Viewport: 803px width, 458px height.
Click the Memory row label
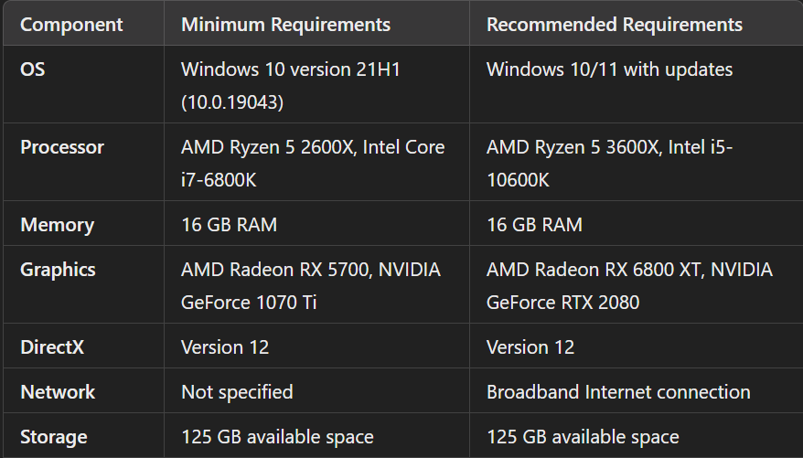(x=57, y=225)
